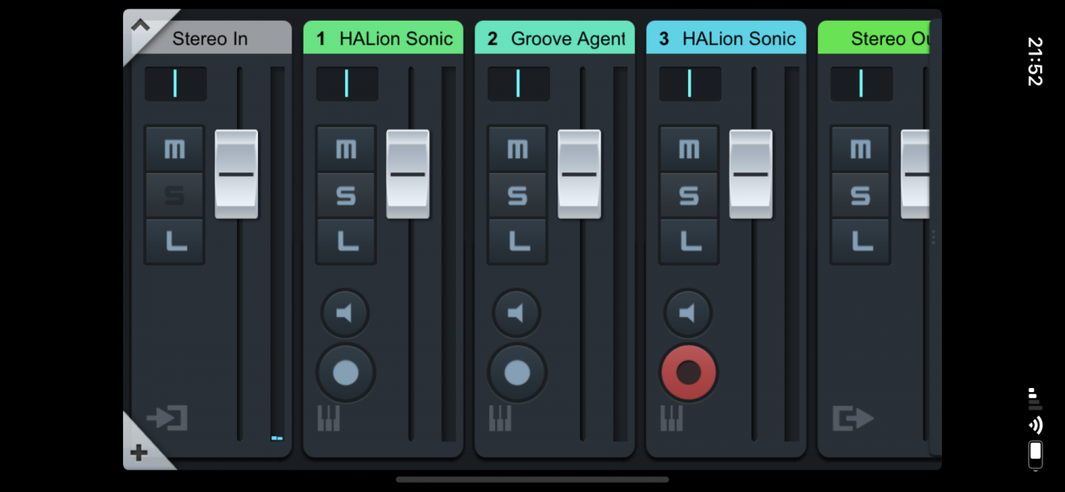Viewport: 1065px width, 492px height.
Task: Click the Stereo Out pan control
Action: tap(861, 84)
